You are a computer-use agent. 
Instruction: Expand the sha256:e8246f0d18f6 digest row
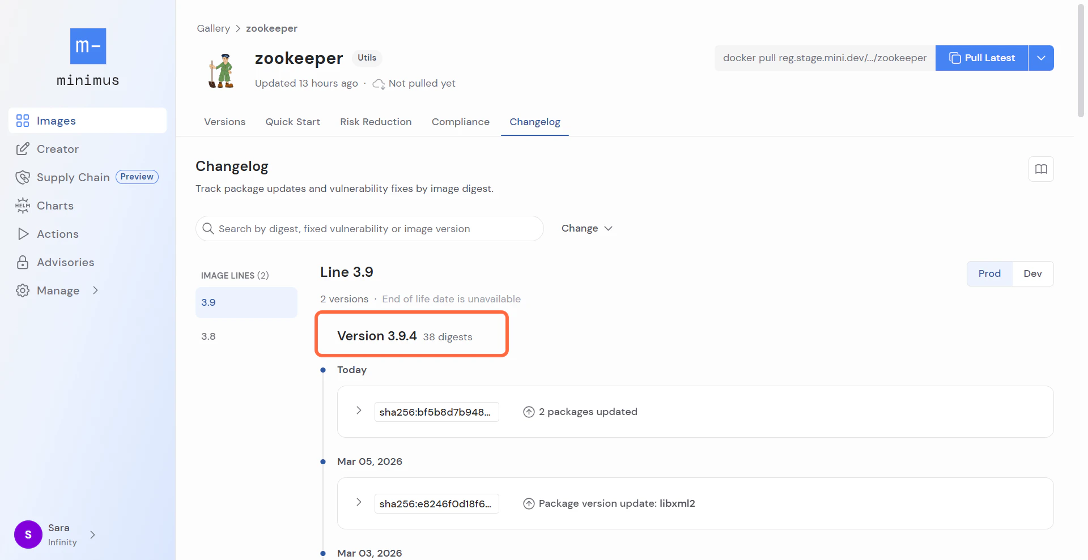point(359,502)
